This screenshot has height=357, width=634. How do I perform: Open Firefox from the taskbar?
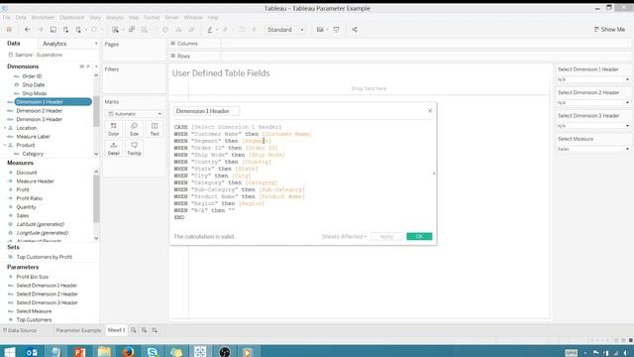pos(128,352)
